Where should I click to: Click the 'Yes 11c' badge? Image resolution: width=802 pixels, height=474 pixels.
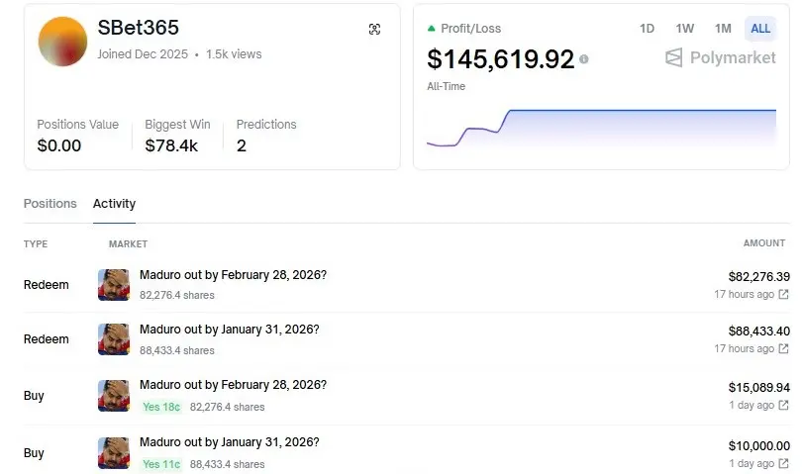point(161,464)
